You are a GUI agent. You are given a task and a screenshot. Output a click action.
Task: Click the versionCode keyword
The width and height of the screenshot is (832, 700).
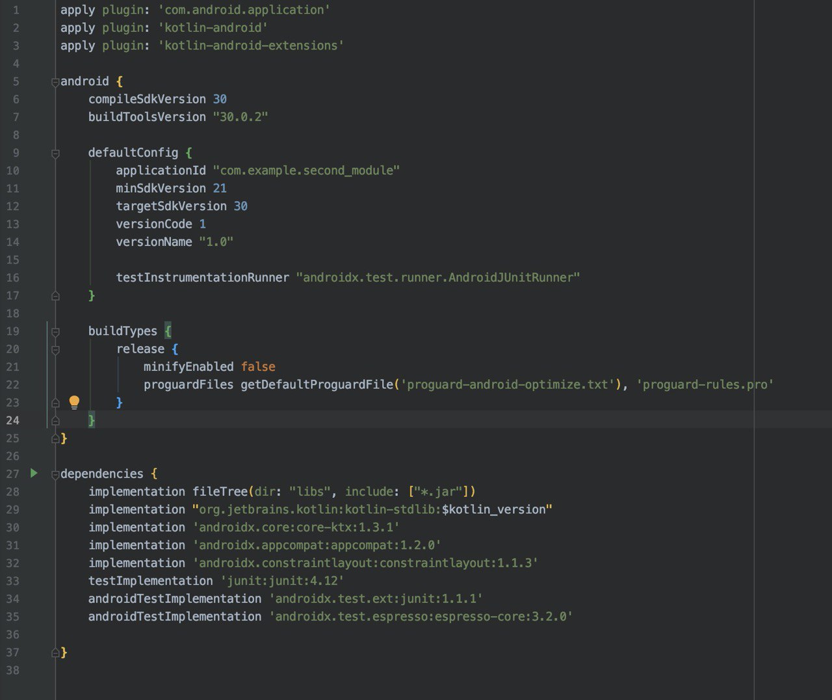154,224
